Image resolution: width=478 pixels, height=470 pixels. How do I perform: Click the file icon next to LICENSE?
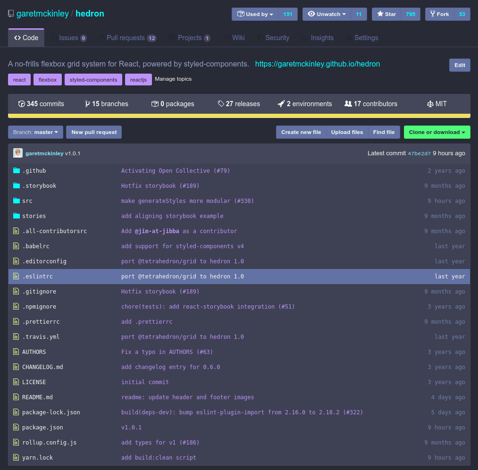[x=16, y=382]
